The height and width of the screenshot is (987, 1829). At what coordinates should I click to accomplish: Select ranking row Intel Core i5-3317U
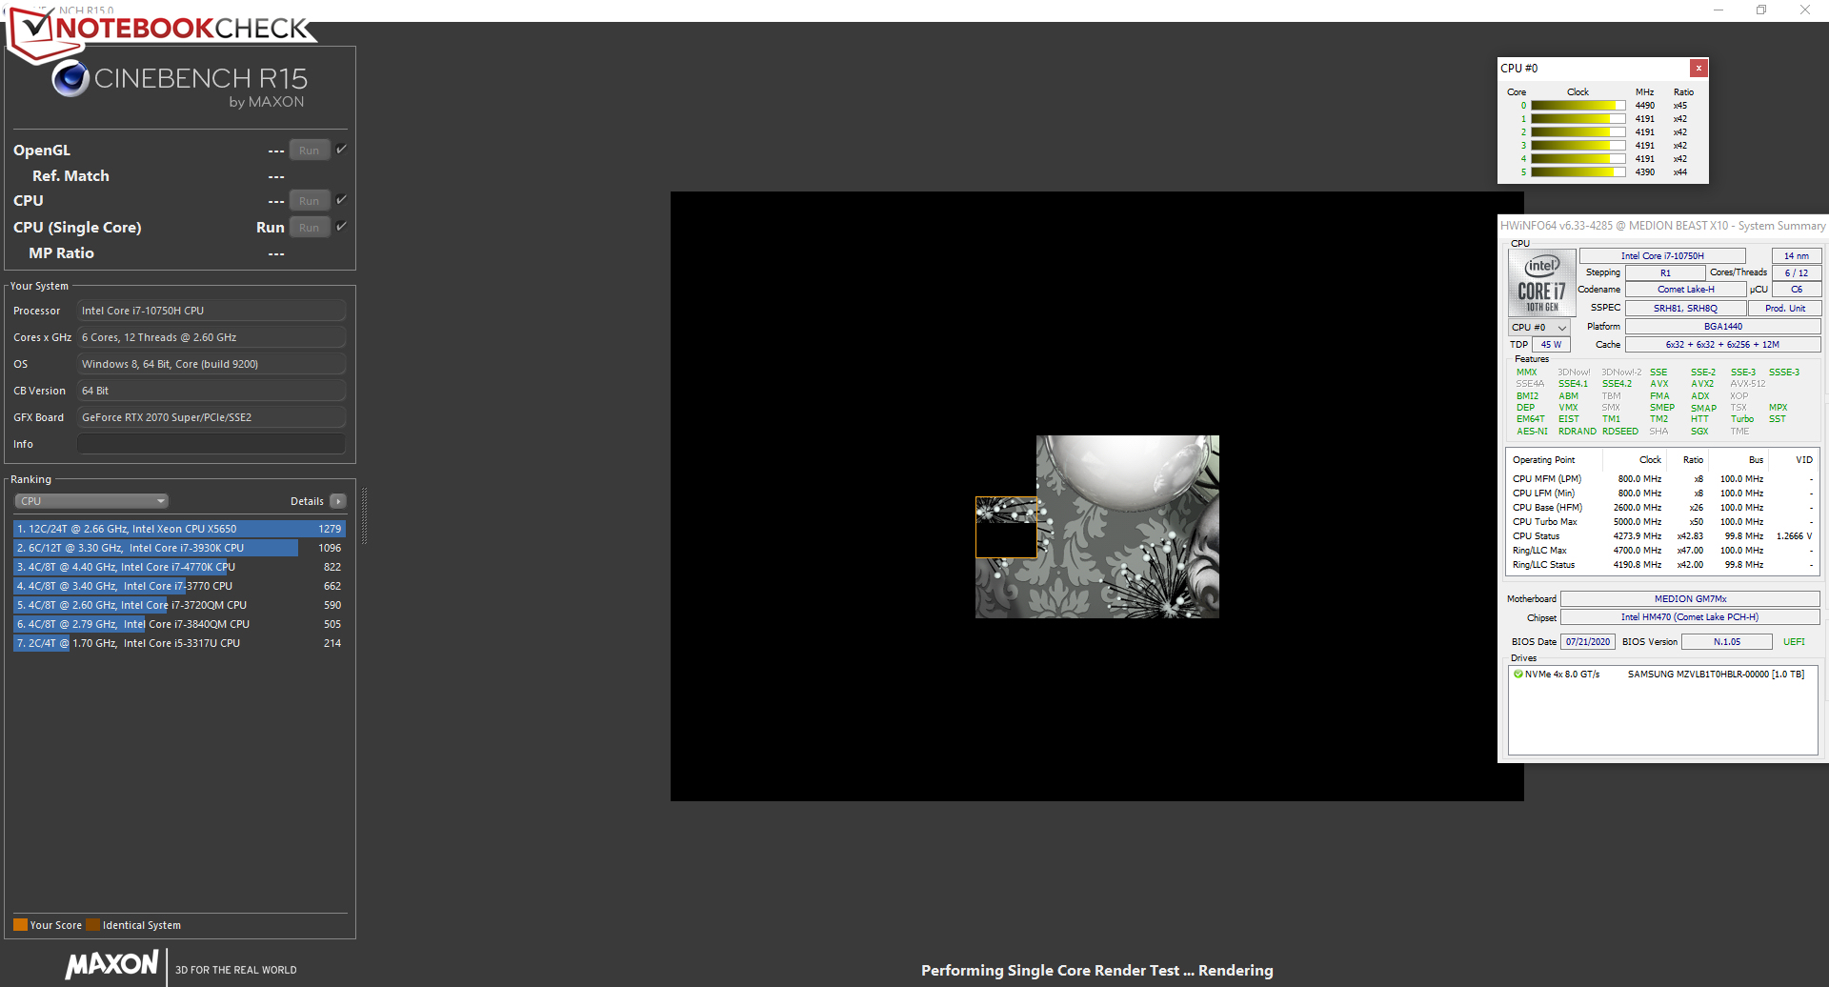point(179,643)
